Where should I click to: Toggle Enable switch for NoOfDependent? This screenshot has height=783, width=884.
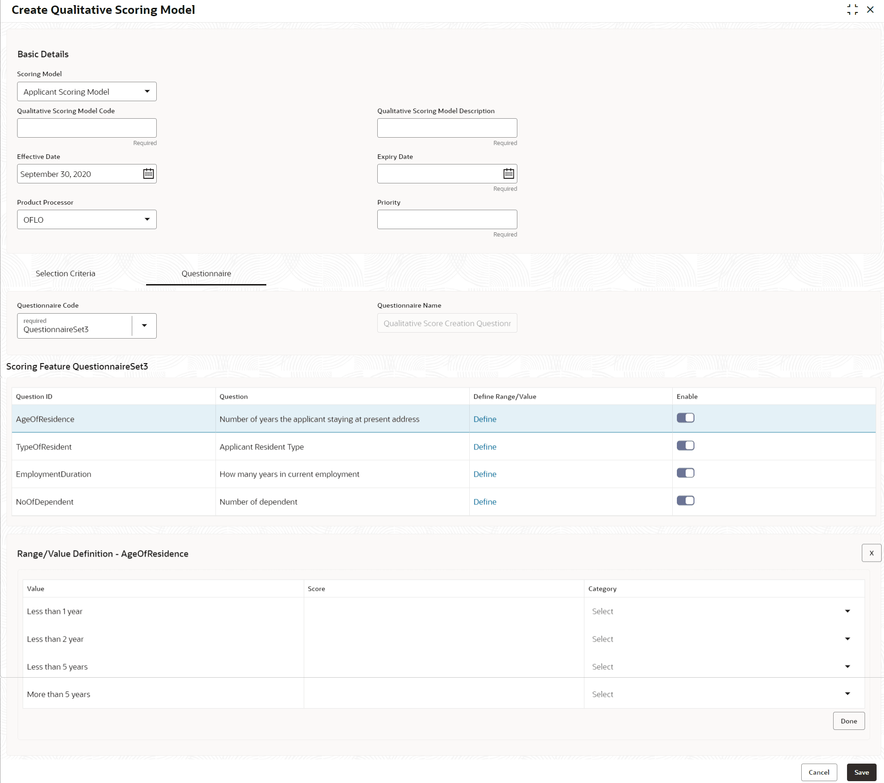coord(686,501)
